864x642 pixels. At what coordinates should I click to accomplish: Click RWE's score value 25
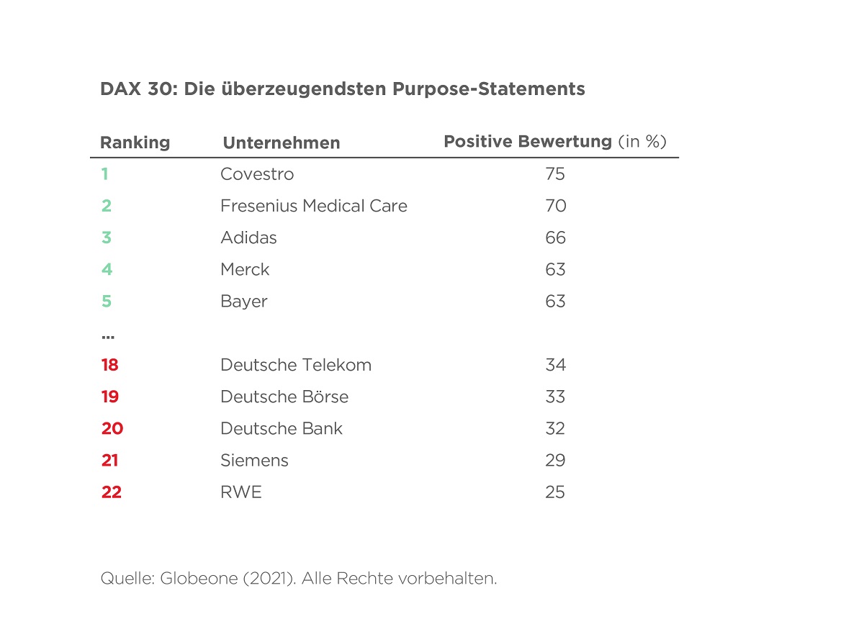pyautogui.click(x=555, y=492)
